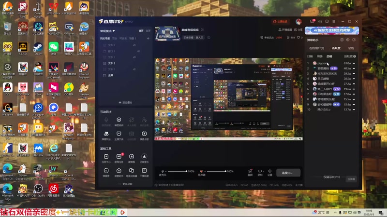This screenshot has width=387, height=217.
Task: Open 弹幕秀 tool icon
Action: pyautogui.click(x=106, y=171)
